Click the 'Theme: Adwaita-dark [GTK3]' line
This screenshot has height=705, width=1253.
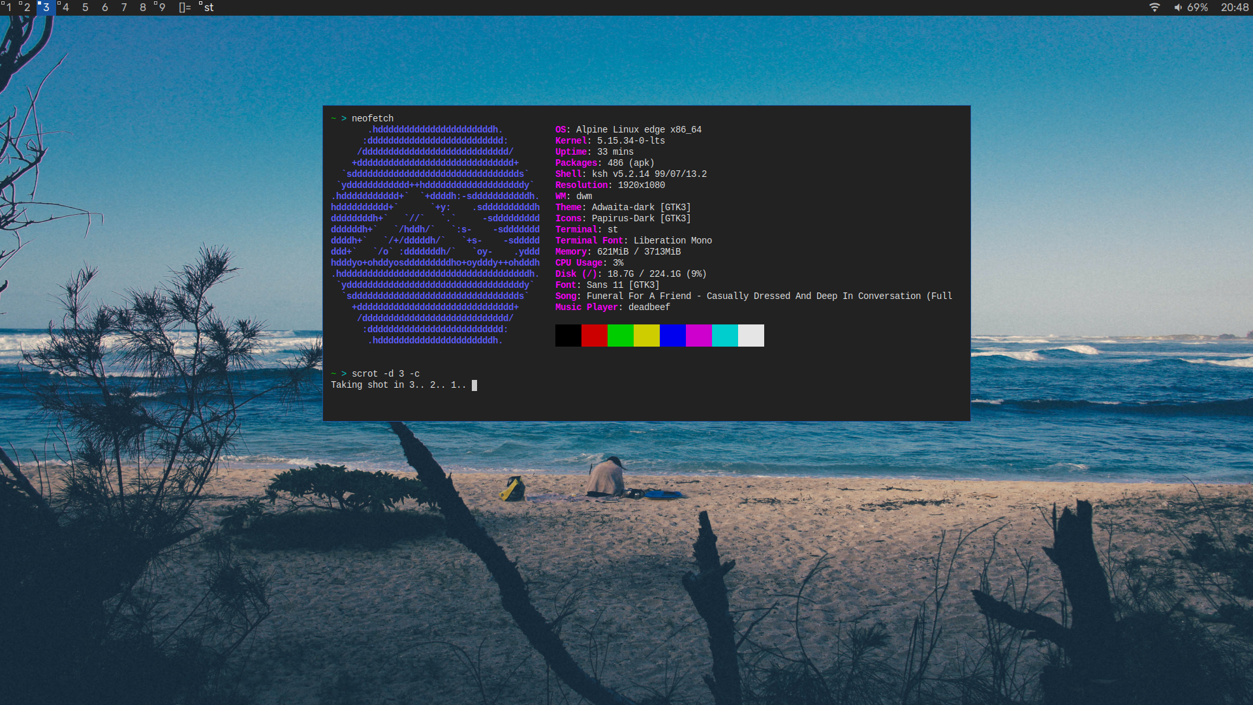tap(623, 207)
